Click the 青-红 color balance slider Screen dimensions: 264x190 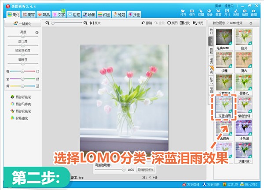[x=22, y=71]
